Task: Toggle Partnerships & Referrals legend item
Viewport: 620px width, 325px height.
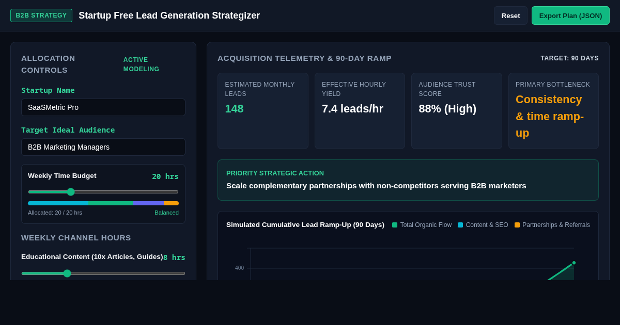Action: coord(552,225)
